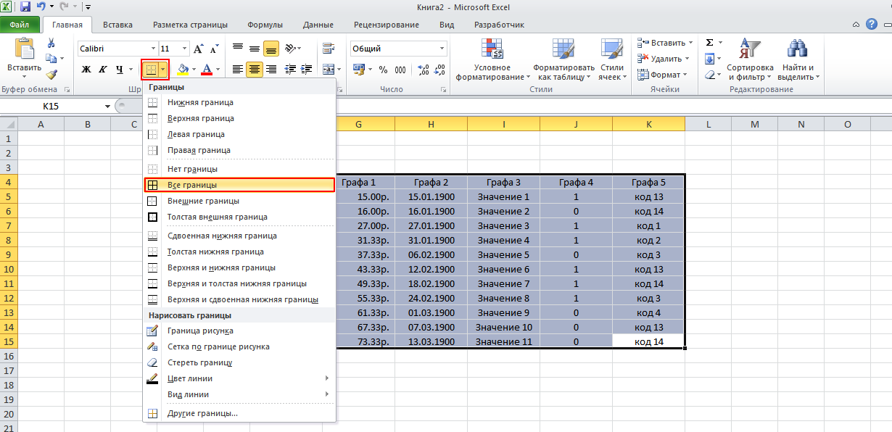Image resolution: width=892 pixels, height=432 pixels.
Task: Toggle underline (Ч) formatting
Action: pyautogui.click(x=118, y=70)
